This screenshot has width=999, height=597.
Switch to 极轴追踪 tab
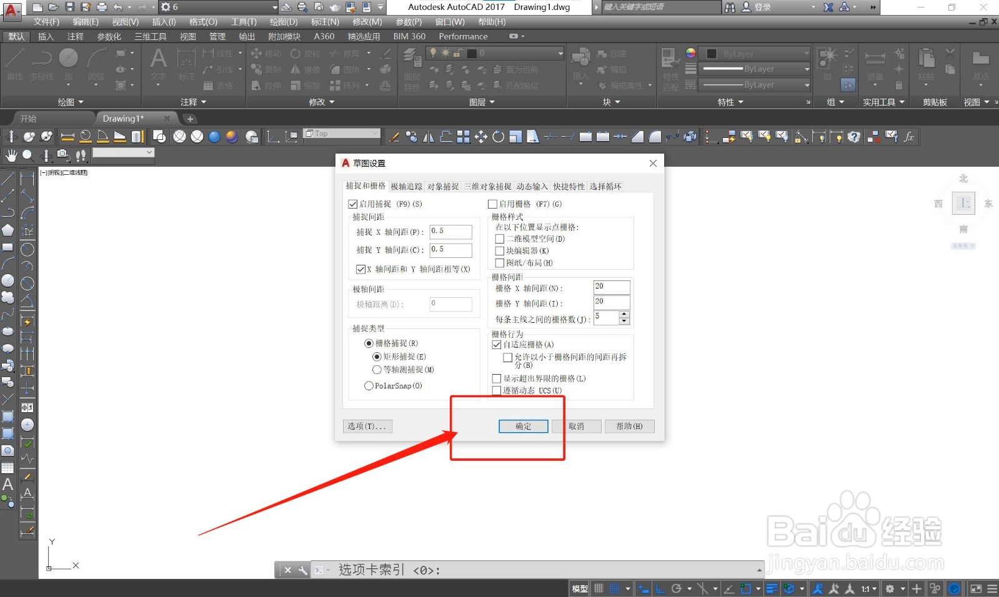tap(407, 186)
